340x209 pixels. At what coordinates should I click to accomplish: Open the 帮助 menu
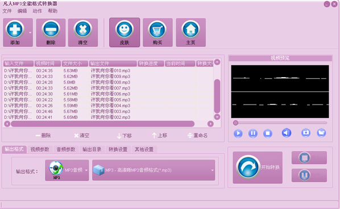click(53, 11)
